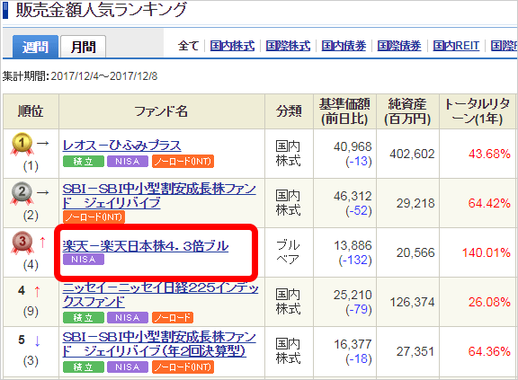Click the red up arrow for rank 4
Screen dimensions: 518x380
tap(37, 292)
